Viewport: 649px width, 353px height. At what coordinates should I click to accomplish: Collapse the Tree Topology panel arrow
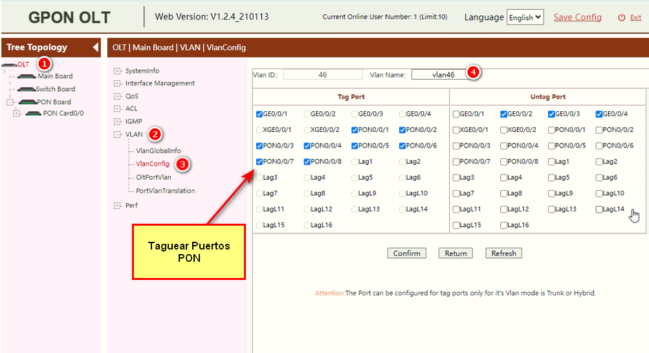tap(96, 47)
